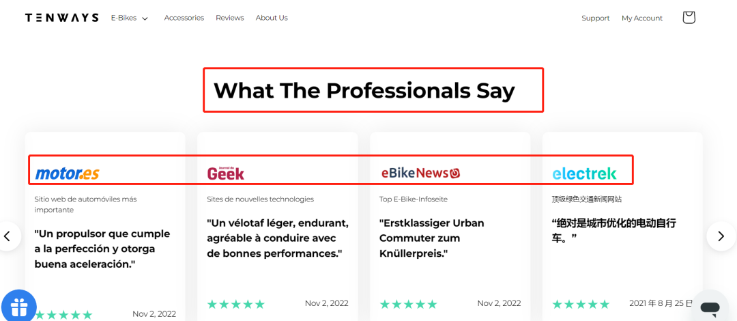The height and width of the screenshot is (321, 737).
Task: Click the electrek five-star rating
Action: coord(580,304)
